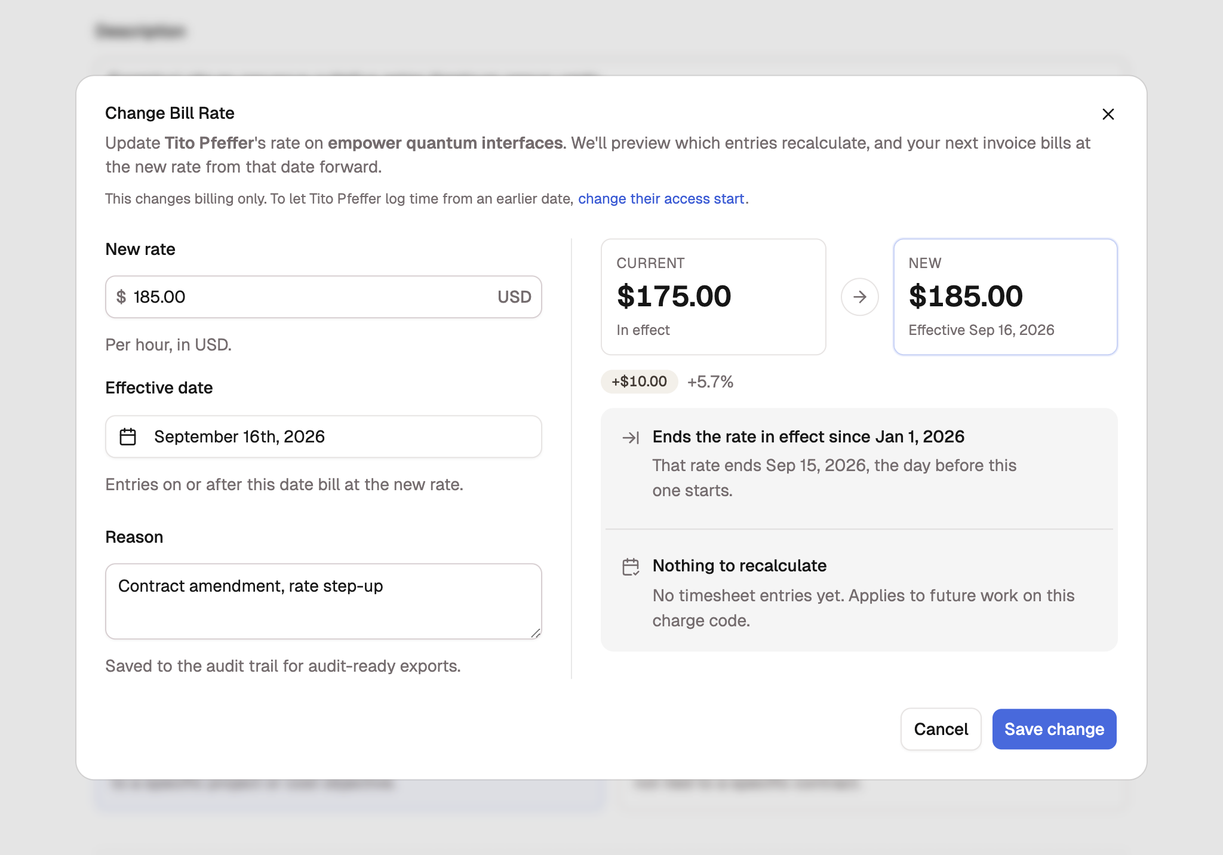
Task: Click the Reason field resize handle
Action: point(536,633)
